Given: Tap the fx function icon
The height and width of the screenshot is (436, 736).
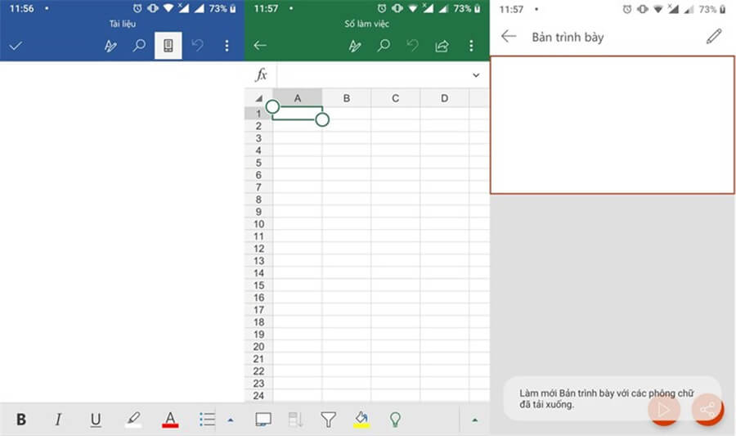Looking at the screenshot, I should [261, 74].
